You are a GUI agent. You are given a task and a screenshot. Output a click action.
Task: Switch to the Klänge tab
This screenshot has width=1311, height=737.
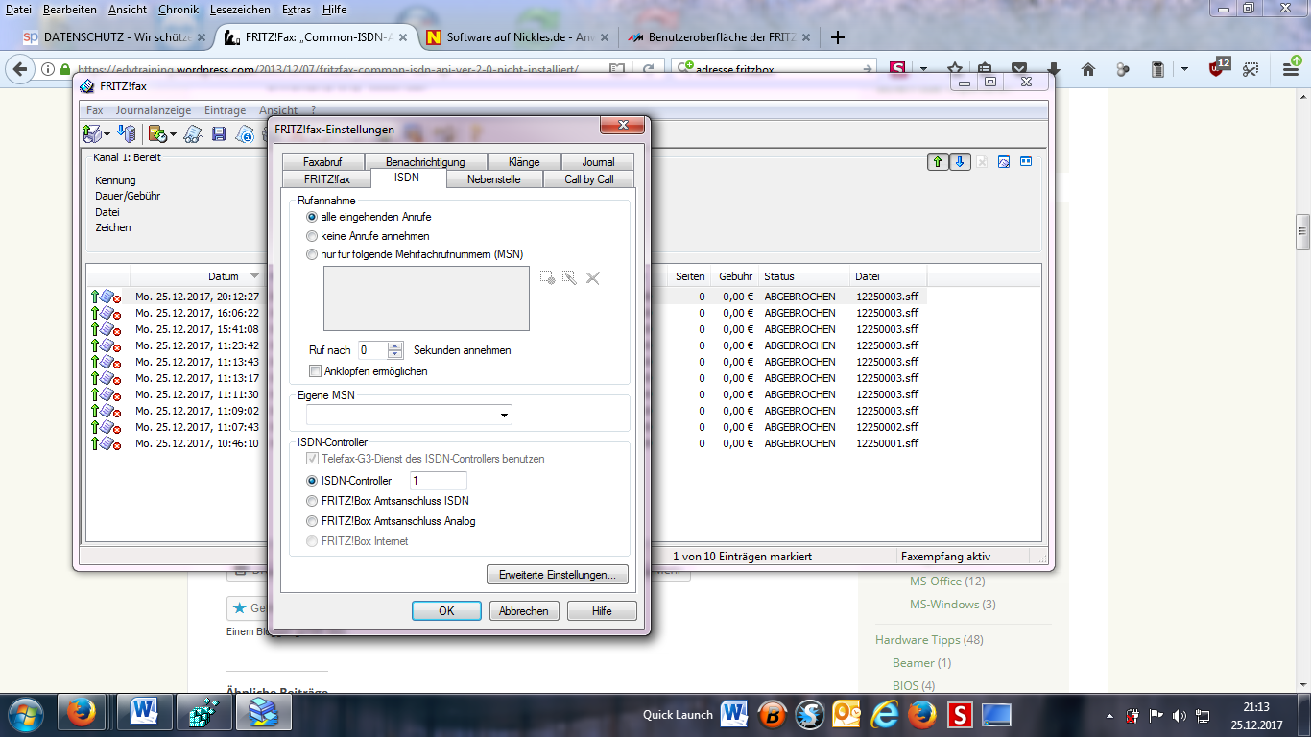tap(524, 162)
